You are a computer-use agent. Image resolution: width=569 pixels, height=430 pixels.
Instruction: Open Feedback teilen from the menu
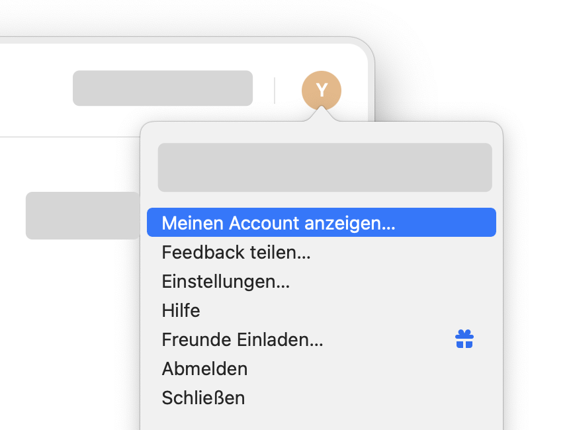(321, 252)
